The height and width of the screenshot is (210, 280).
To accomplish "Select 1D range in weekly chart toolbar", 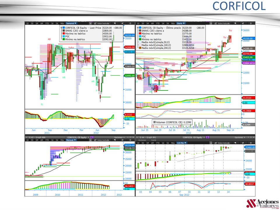I will click(x=27, y=23).
